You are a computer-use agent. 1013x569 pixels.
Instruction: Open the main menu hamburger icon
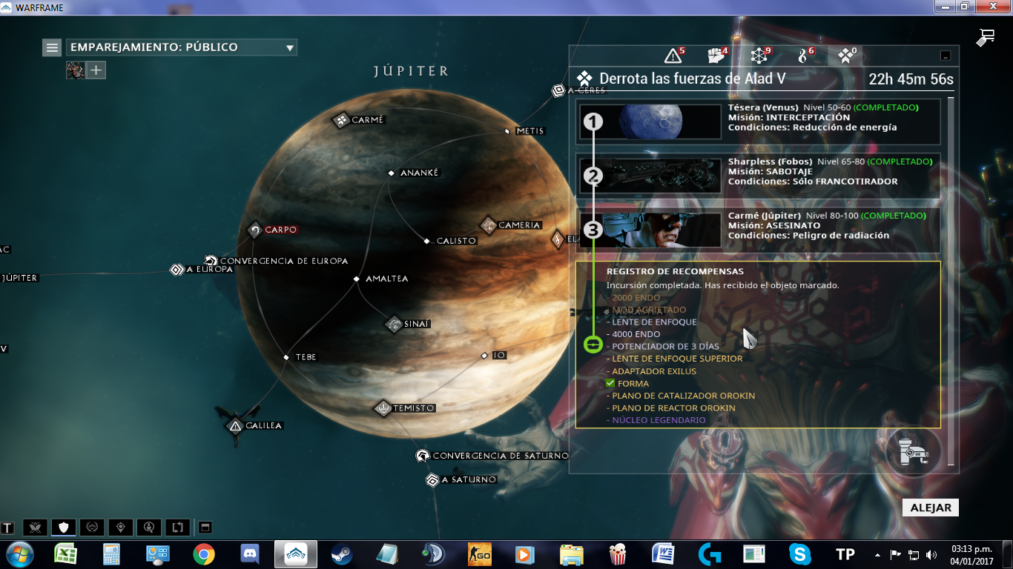[52, 47]
